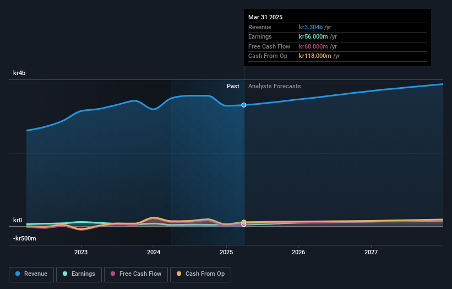
Task: Click the pink Free Cash Flow legend dot
Action: pyautogui.click(x=113, y=274)
